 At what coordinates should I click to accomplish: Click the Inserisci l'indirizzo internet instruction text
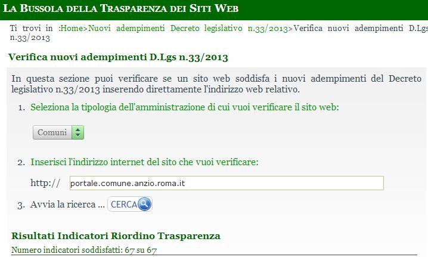(x=145, y=162)
